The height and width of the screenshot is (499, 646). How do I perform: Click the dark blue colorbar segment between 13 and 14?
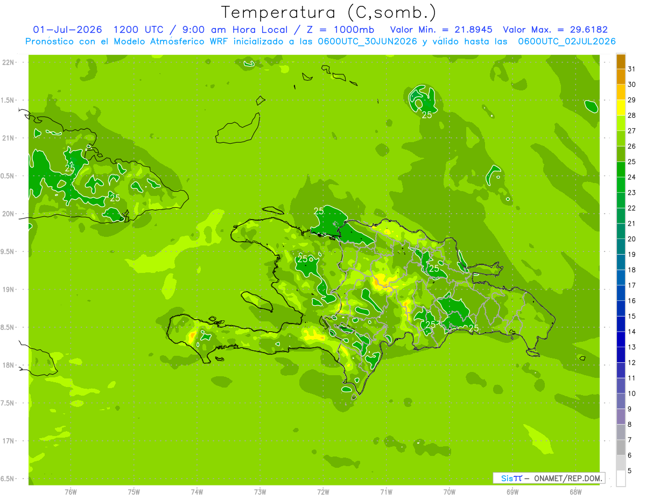click(x=621, y=339)
